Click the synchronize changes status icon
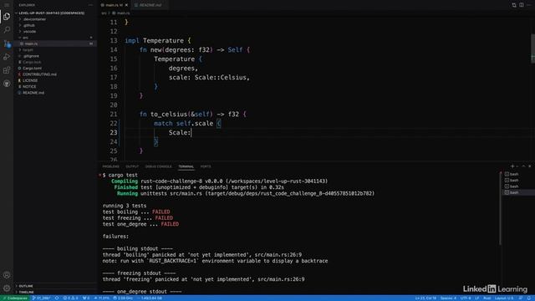This screenshot has width=535, height=301. coord(57,298)
